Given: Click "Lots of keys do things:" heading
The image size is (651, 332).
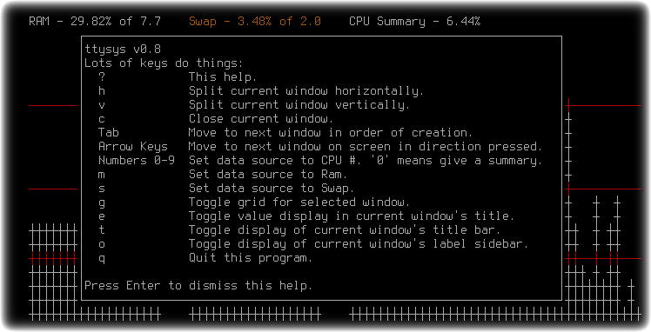Looking at the screenshot, I should [x=164, y=63].
